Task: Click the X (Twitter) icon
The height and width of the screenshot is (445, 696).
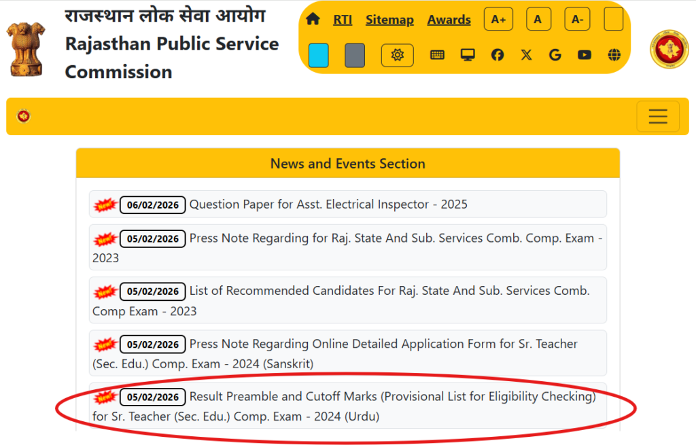Action: click(x=526, y=54)
